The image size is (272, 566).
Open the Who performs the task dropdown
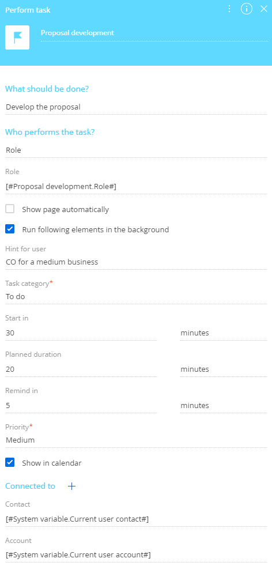136,150
